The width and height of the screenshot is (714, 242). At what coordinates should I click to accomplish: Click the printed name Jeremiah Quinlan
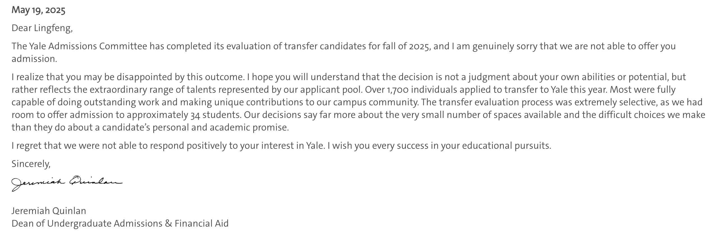click(x=49, y=211)
